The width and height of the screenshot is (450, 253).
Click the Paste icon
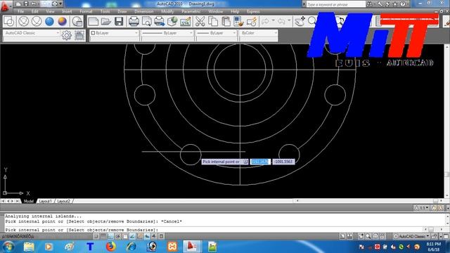226,22
